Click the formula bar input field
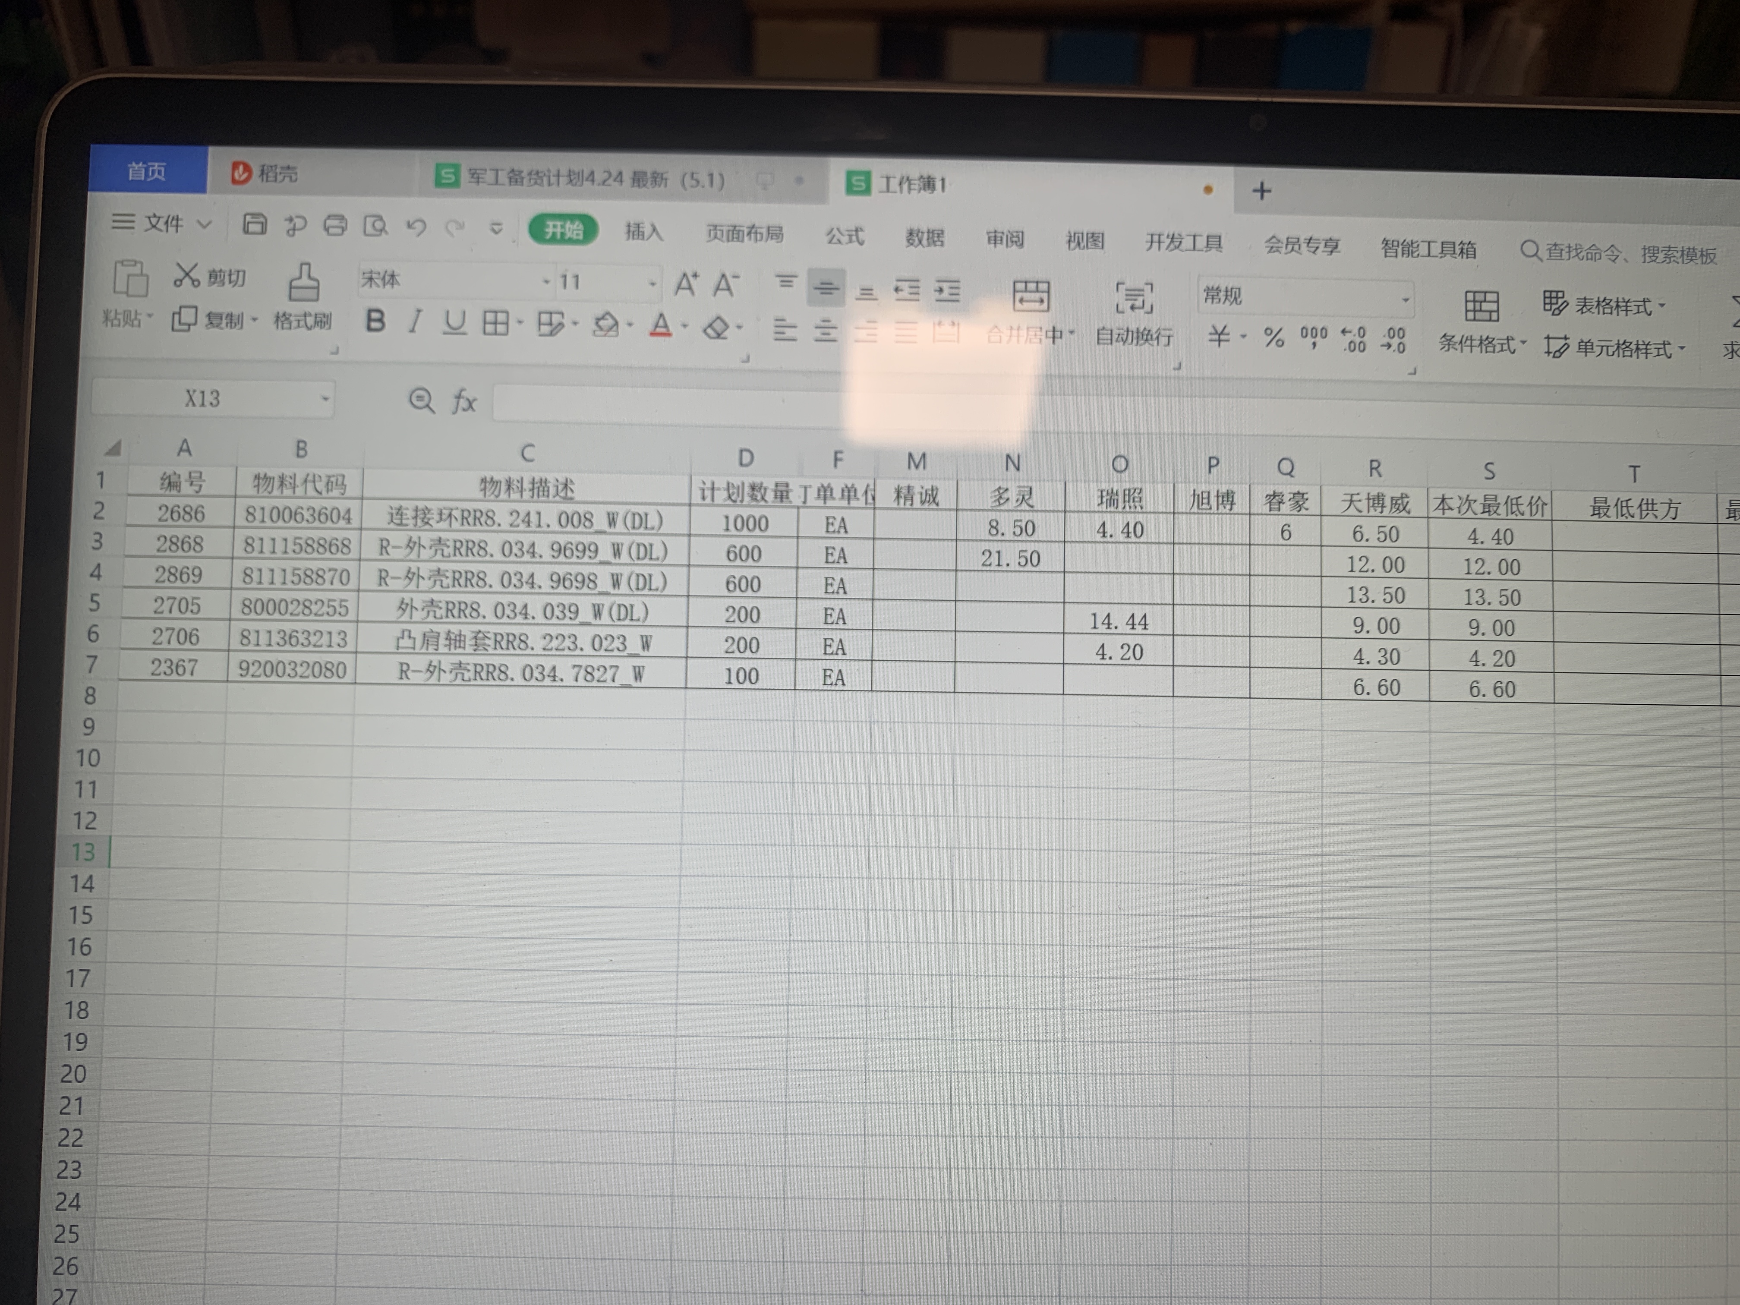1740x1305 pixels. click(x=668, y=403)
